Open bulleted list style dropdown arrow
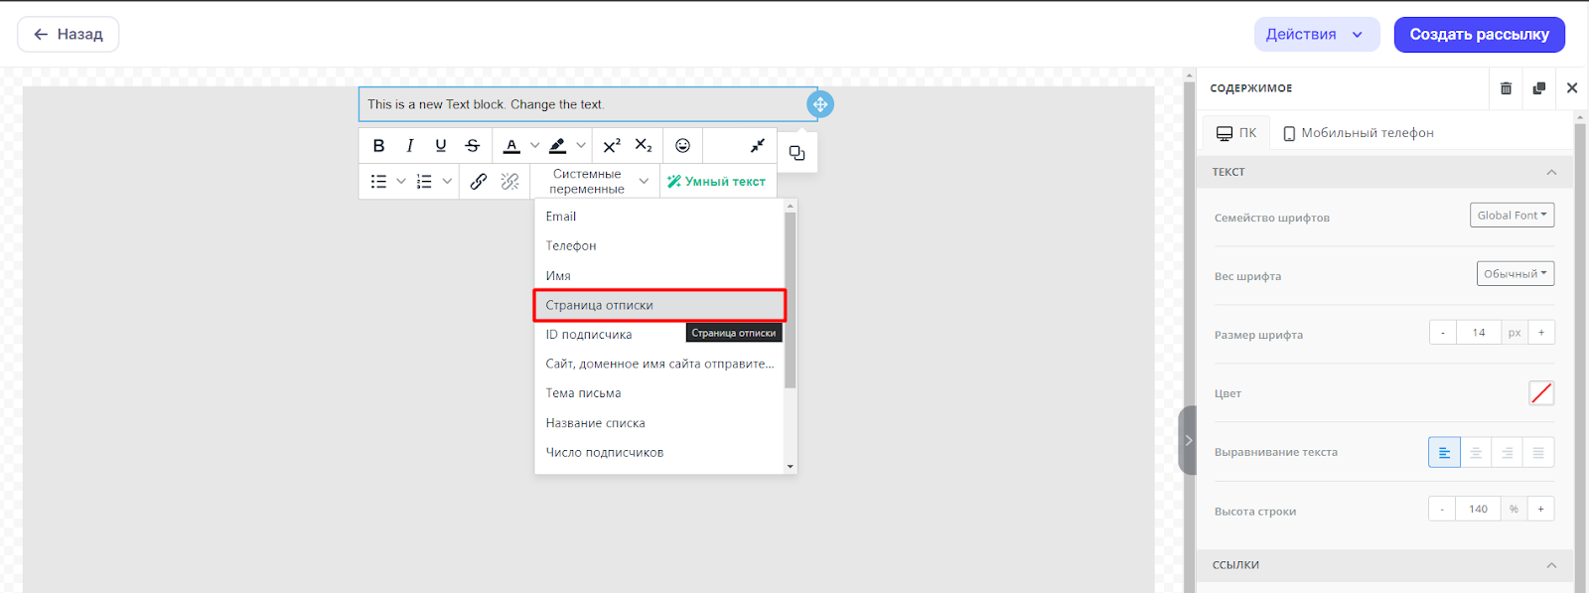The height and width of the screenshot is (593, 1589). pos(401,182)
